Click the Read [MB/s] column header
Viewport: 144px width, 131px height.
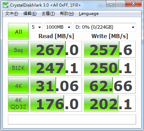56,36
